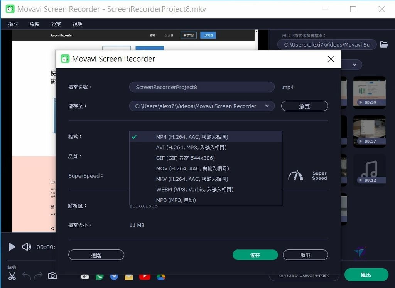Choose MKV (H.264, AAC) format option

[206, 179]
